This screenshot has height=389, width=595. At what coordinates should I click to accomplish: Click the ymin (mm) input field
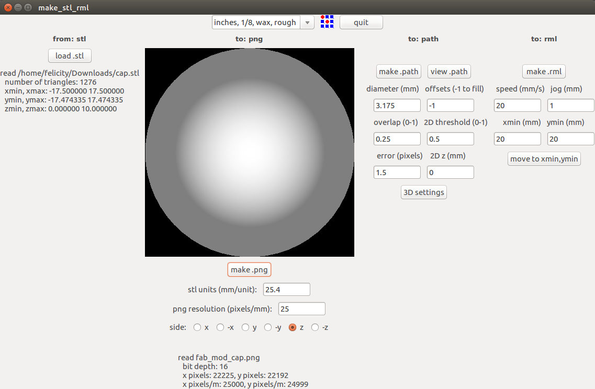pos(571,139)
